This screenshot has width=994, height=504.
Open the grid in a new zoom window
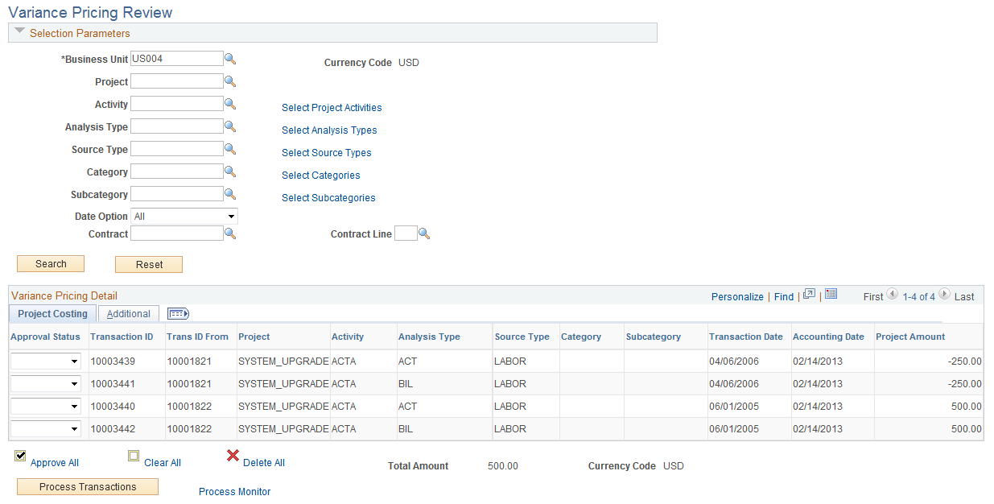point(808,295)
